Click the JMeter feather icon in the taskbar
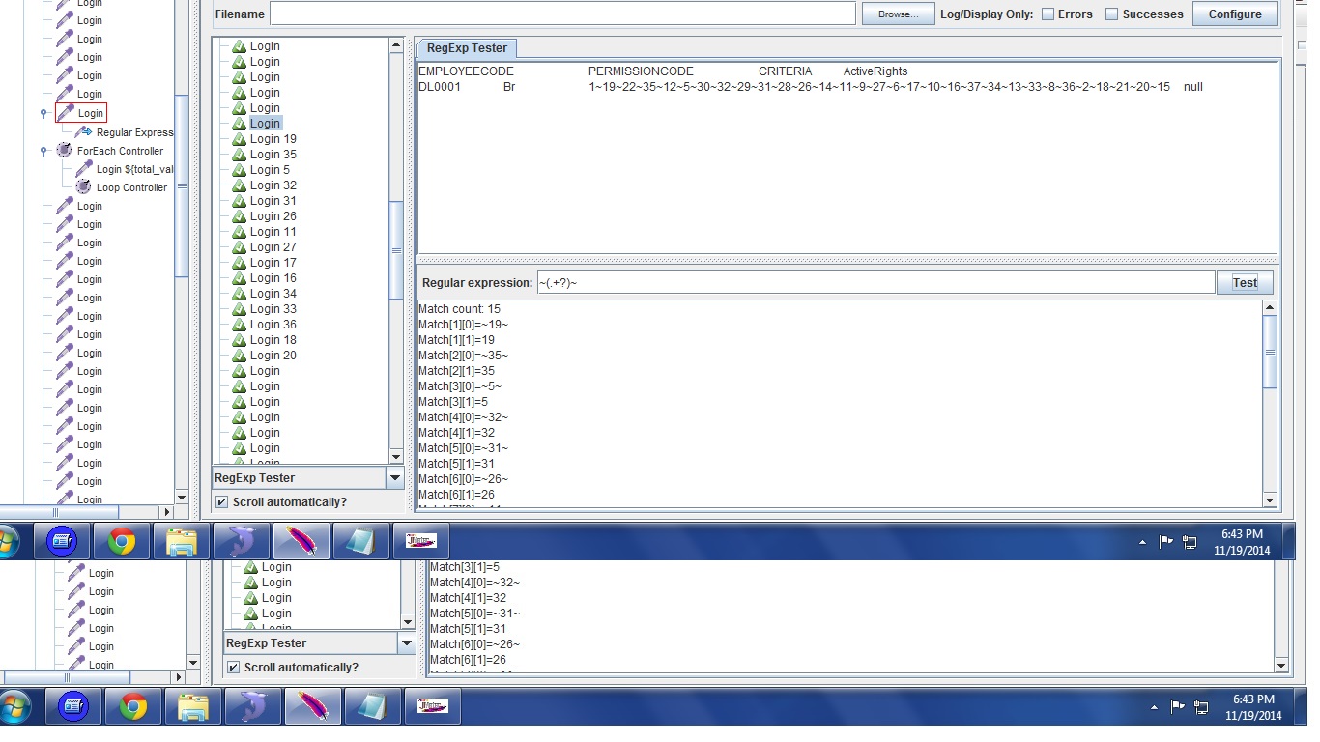This screenshot has width=1320, height=742. coord(301,541)
